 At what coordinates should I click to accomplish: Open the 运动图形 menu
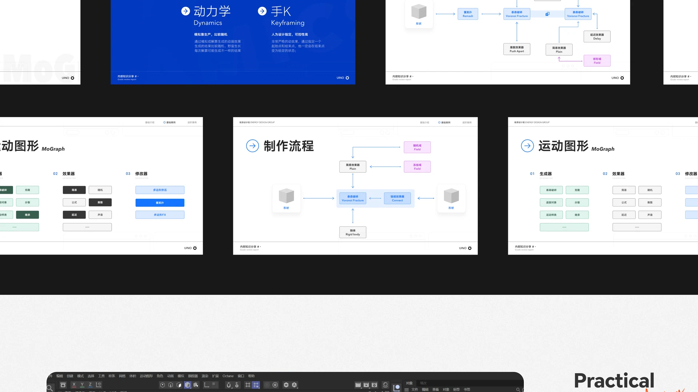click(146, 376)
